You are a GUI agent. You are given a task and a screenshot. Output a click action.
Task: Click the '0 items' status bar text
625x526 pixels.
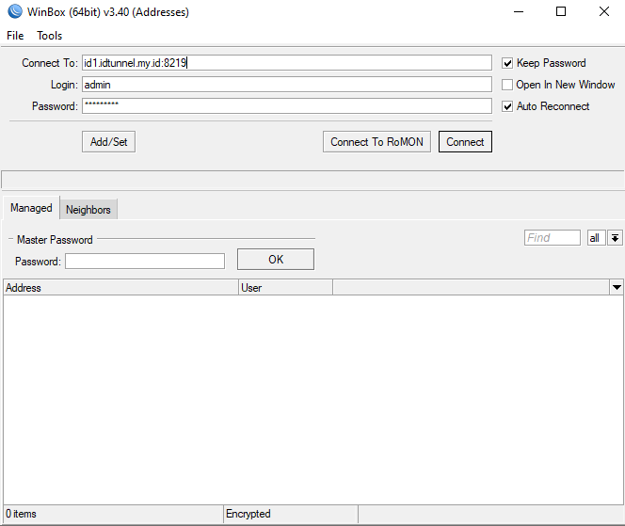coord(21,514)
